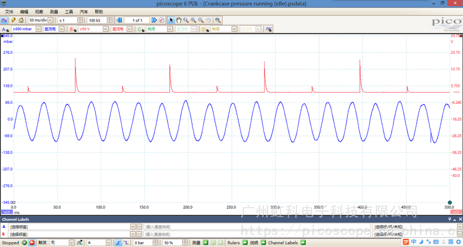
Task: Select falling edge trigger toggle
Action: click(x=126, y=243)
